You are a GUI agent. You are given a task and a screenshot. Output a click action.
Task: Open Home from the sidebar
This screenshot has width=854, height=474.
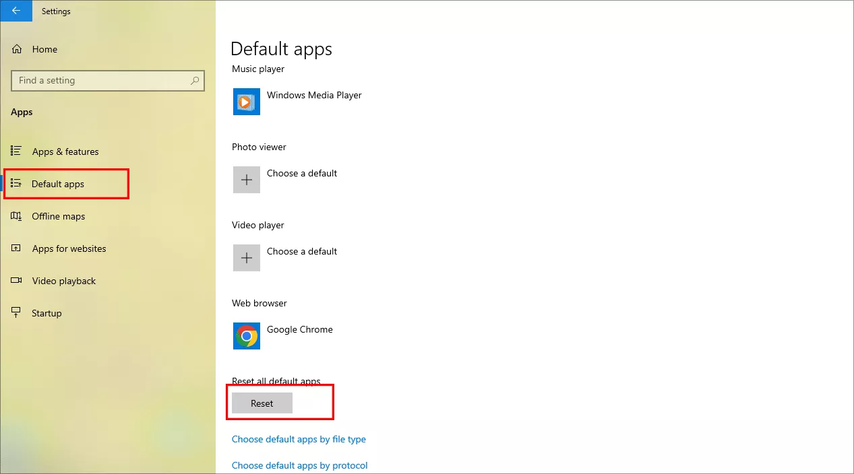[44, 49]
